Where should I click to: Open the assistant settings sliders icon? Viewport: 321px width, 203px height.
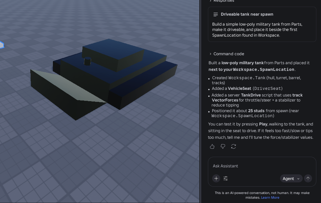(x=226, y=179)
